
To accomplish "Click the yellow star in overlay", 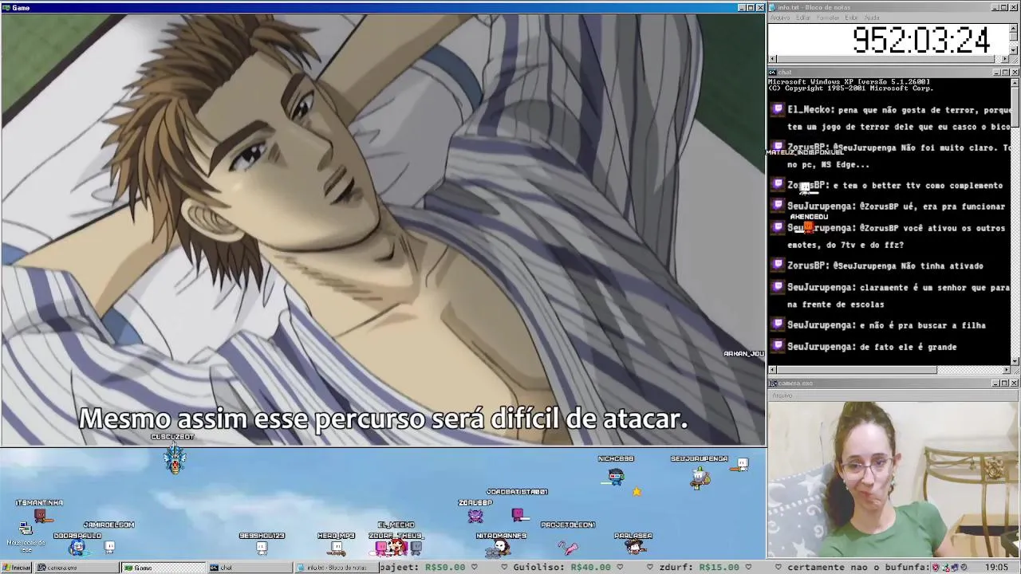I will 637,492.
